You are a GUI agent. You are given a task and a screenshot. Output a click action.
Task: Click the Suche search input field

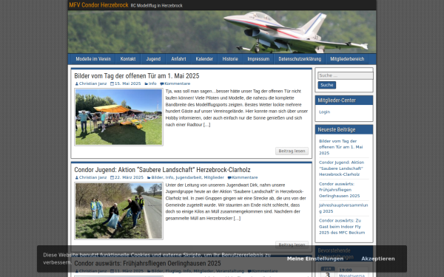point(345,75)
